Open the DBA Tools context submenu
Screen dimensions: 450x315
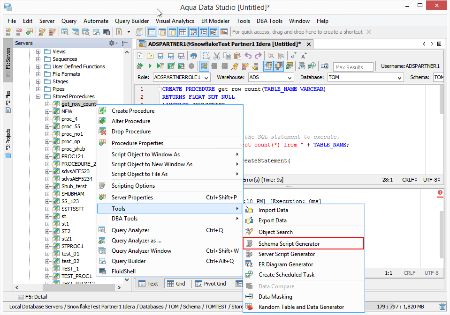click(170, 219)
